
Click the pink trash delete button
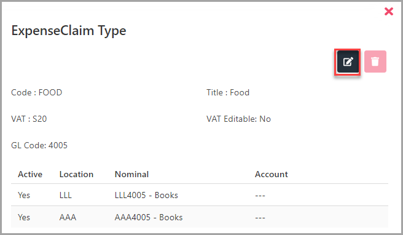click(375, 62)
